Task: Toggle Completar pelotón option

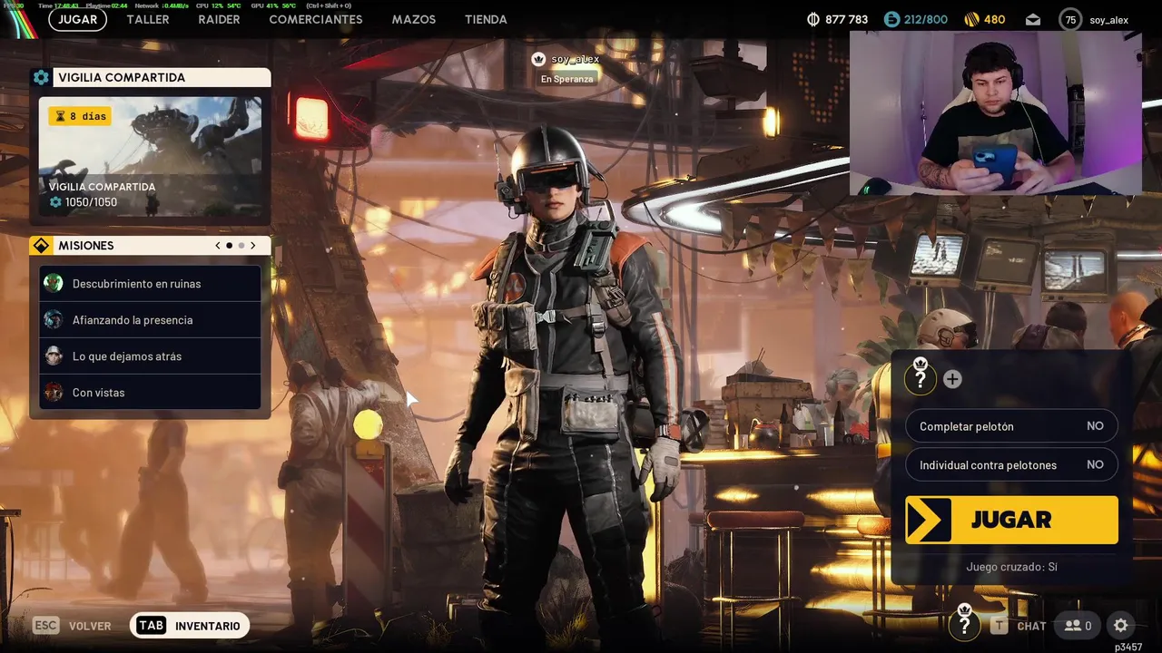Action: (1011, 426)
